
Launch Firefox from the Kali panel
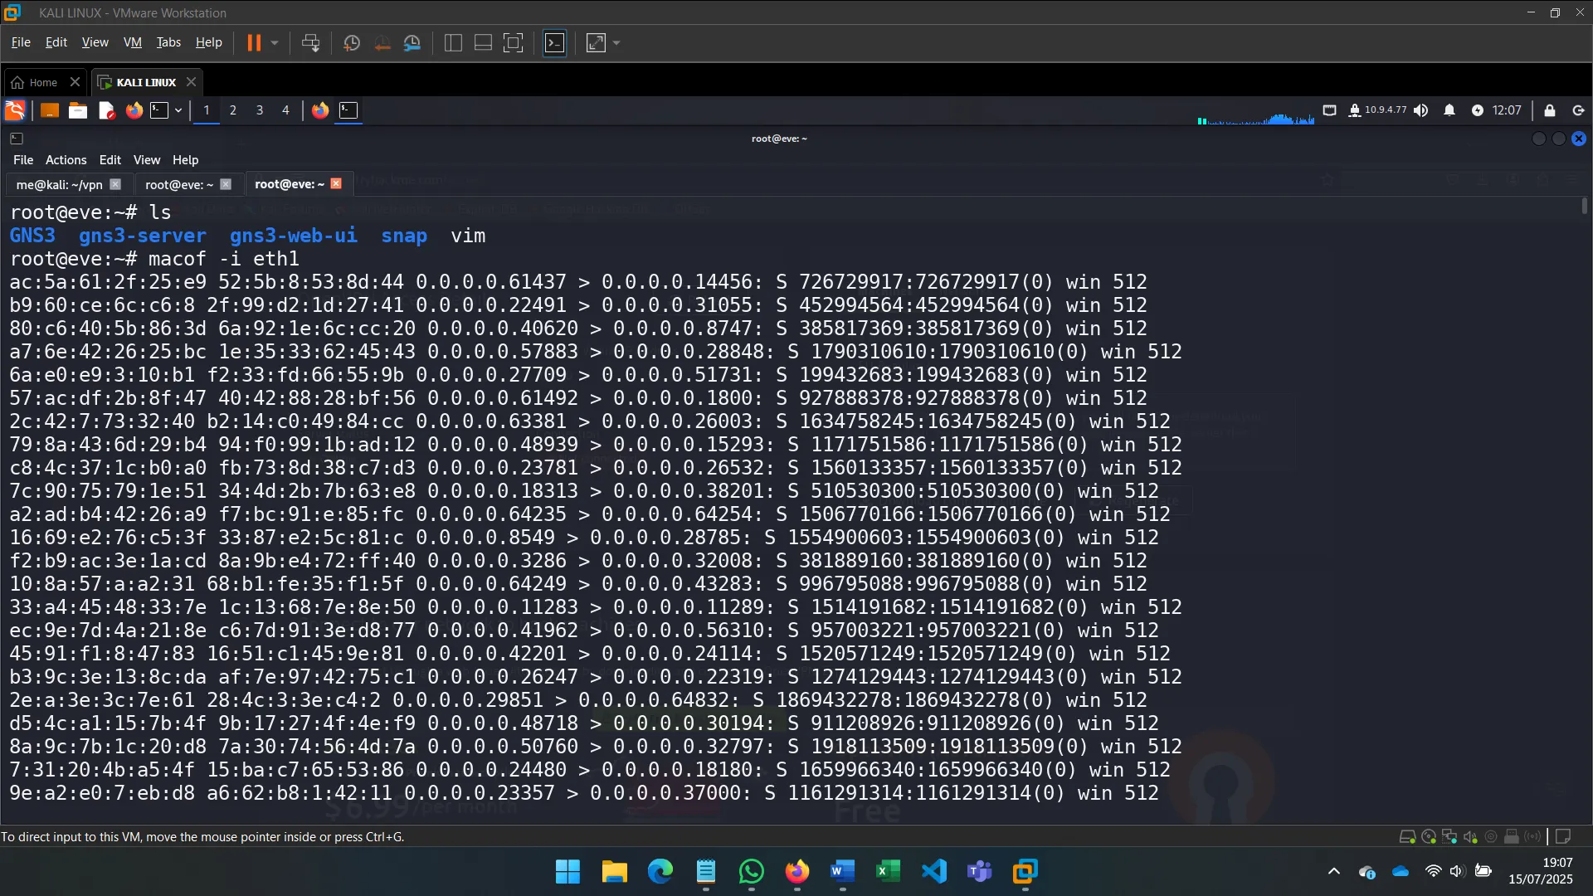(x=134, y=110)
